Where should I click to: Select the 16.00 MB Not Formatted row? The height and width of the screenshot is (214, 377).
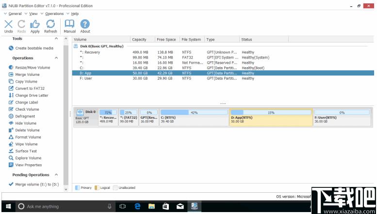point(223,63)
